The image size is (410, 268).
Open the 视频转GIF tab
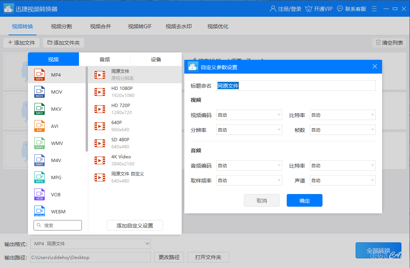click(x=140, y=26)
